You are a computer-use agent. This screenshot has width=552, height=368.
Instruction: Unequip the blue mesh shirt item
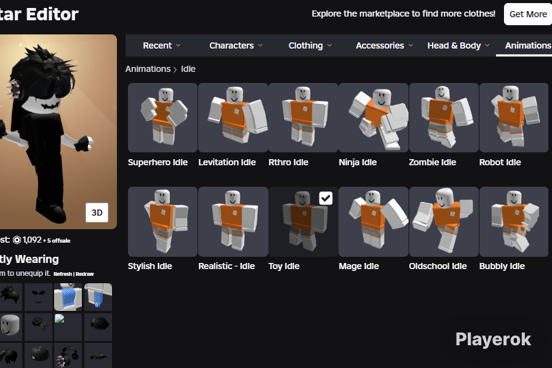point(68,297)
